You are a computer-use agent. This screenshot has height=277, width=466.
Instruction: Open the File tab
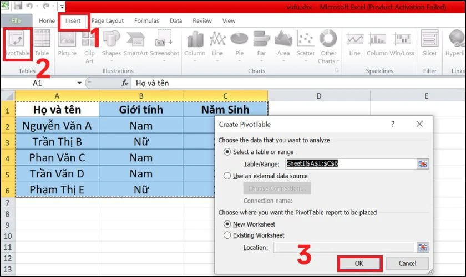coord(16,21)
